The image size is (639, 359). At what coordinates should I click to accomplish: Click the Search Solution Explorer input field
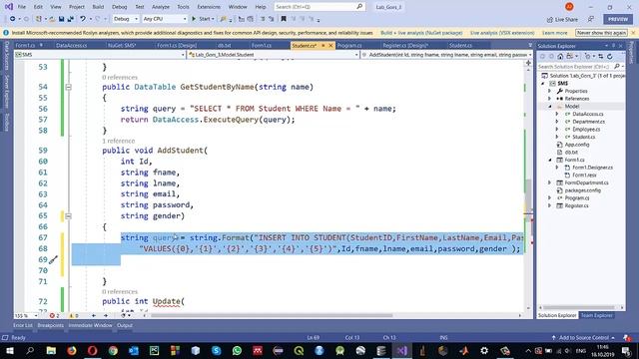tap(575, 67)
